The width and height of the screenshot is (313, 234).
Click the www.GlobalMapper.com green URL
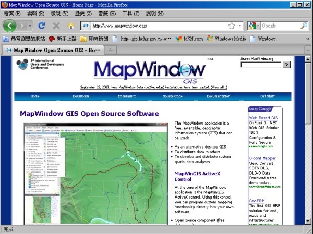(264, 187)
